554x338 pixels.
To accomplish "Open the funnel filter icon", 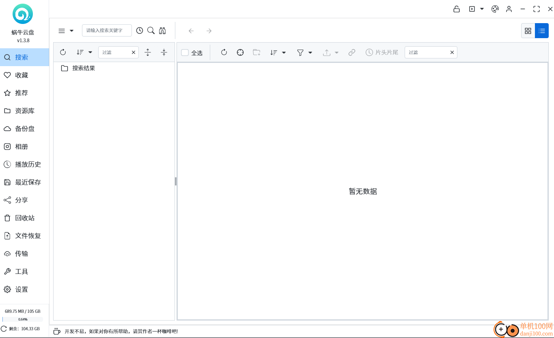I will point(300,52).
